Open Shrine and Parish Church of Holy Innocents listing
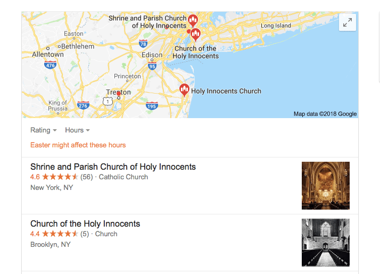Screen dimensions: 380x274 pyautogui.click(x=113, y=167)
